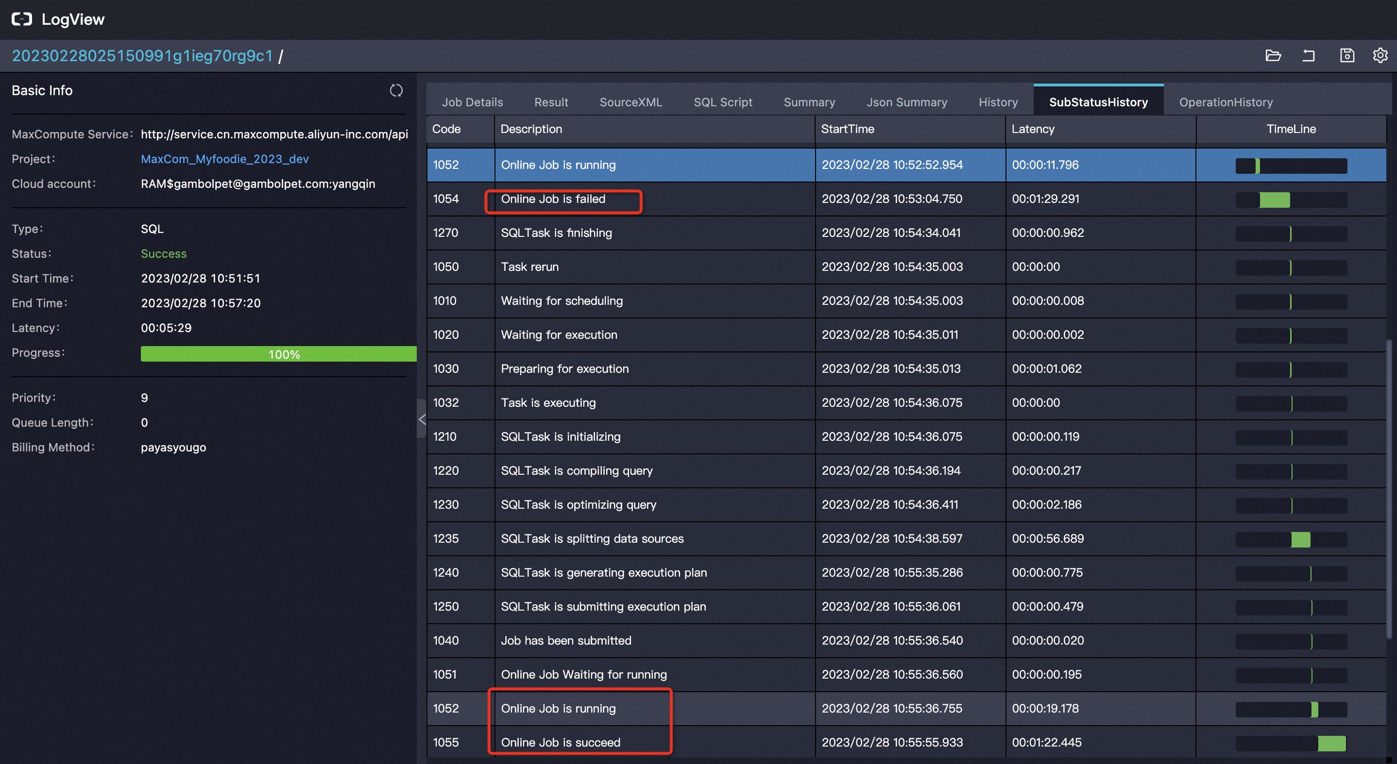Screen dimensions: 1397x764
Task: Collapse the Basic Info side panel handle
Action: point(422,419)
